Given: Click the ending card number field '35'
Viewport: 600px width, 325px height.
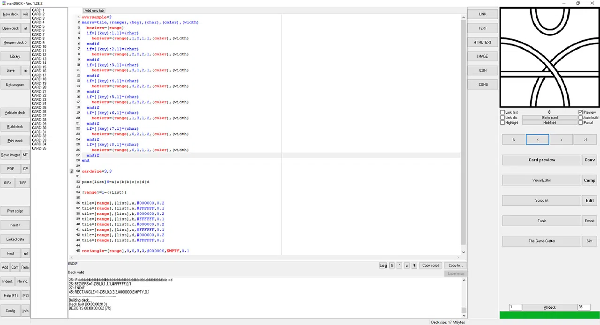Looking at the screenshot, I should [x=584, y=307].
